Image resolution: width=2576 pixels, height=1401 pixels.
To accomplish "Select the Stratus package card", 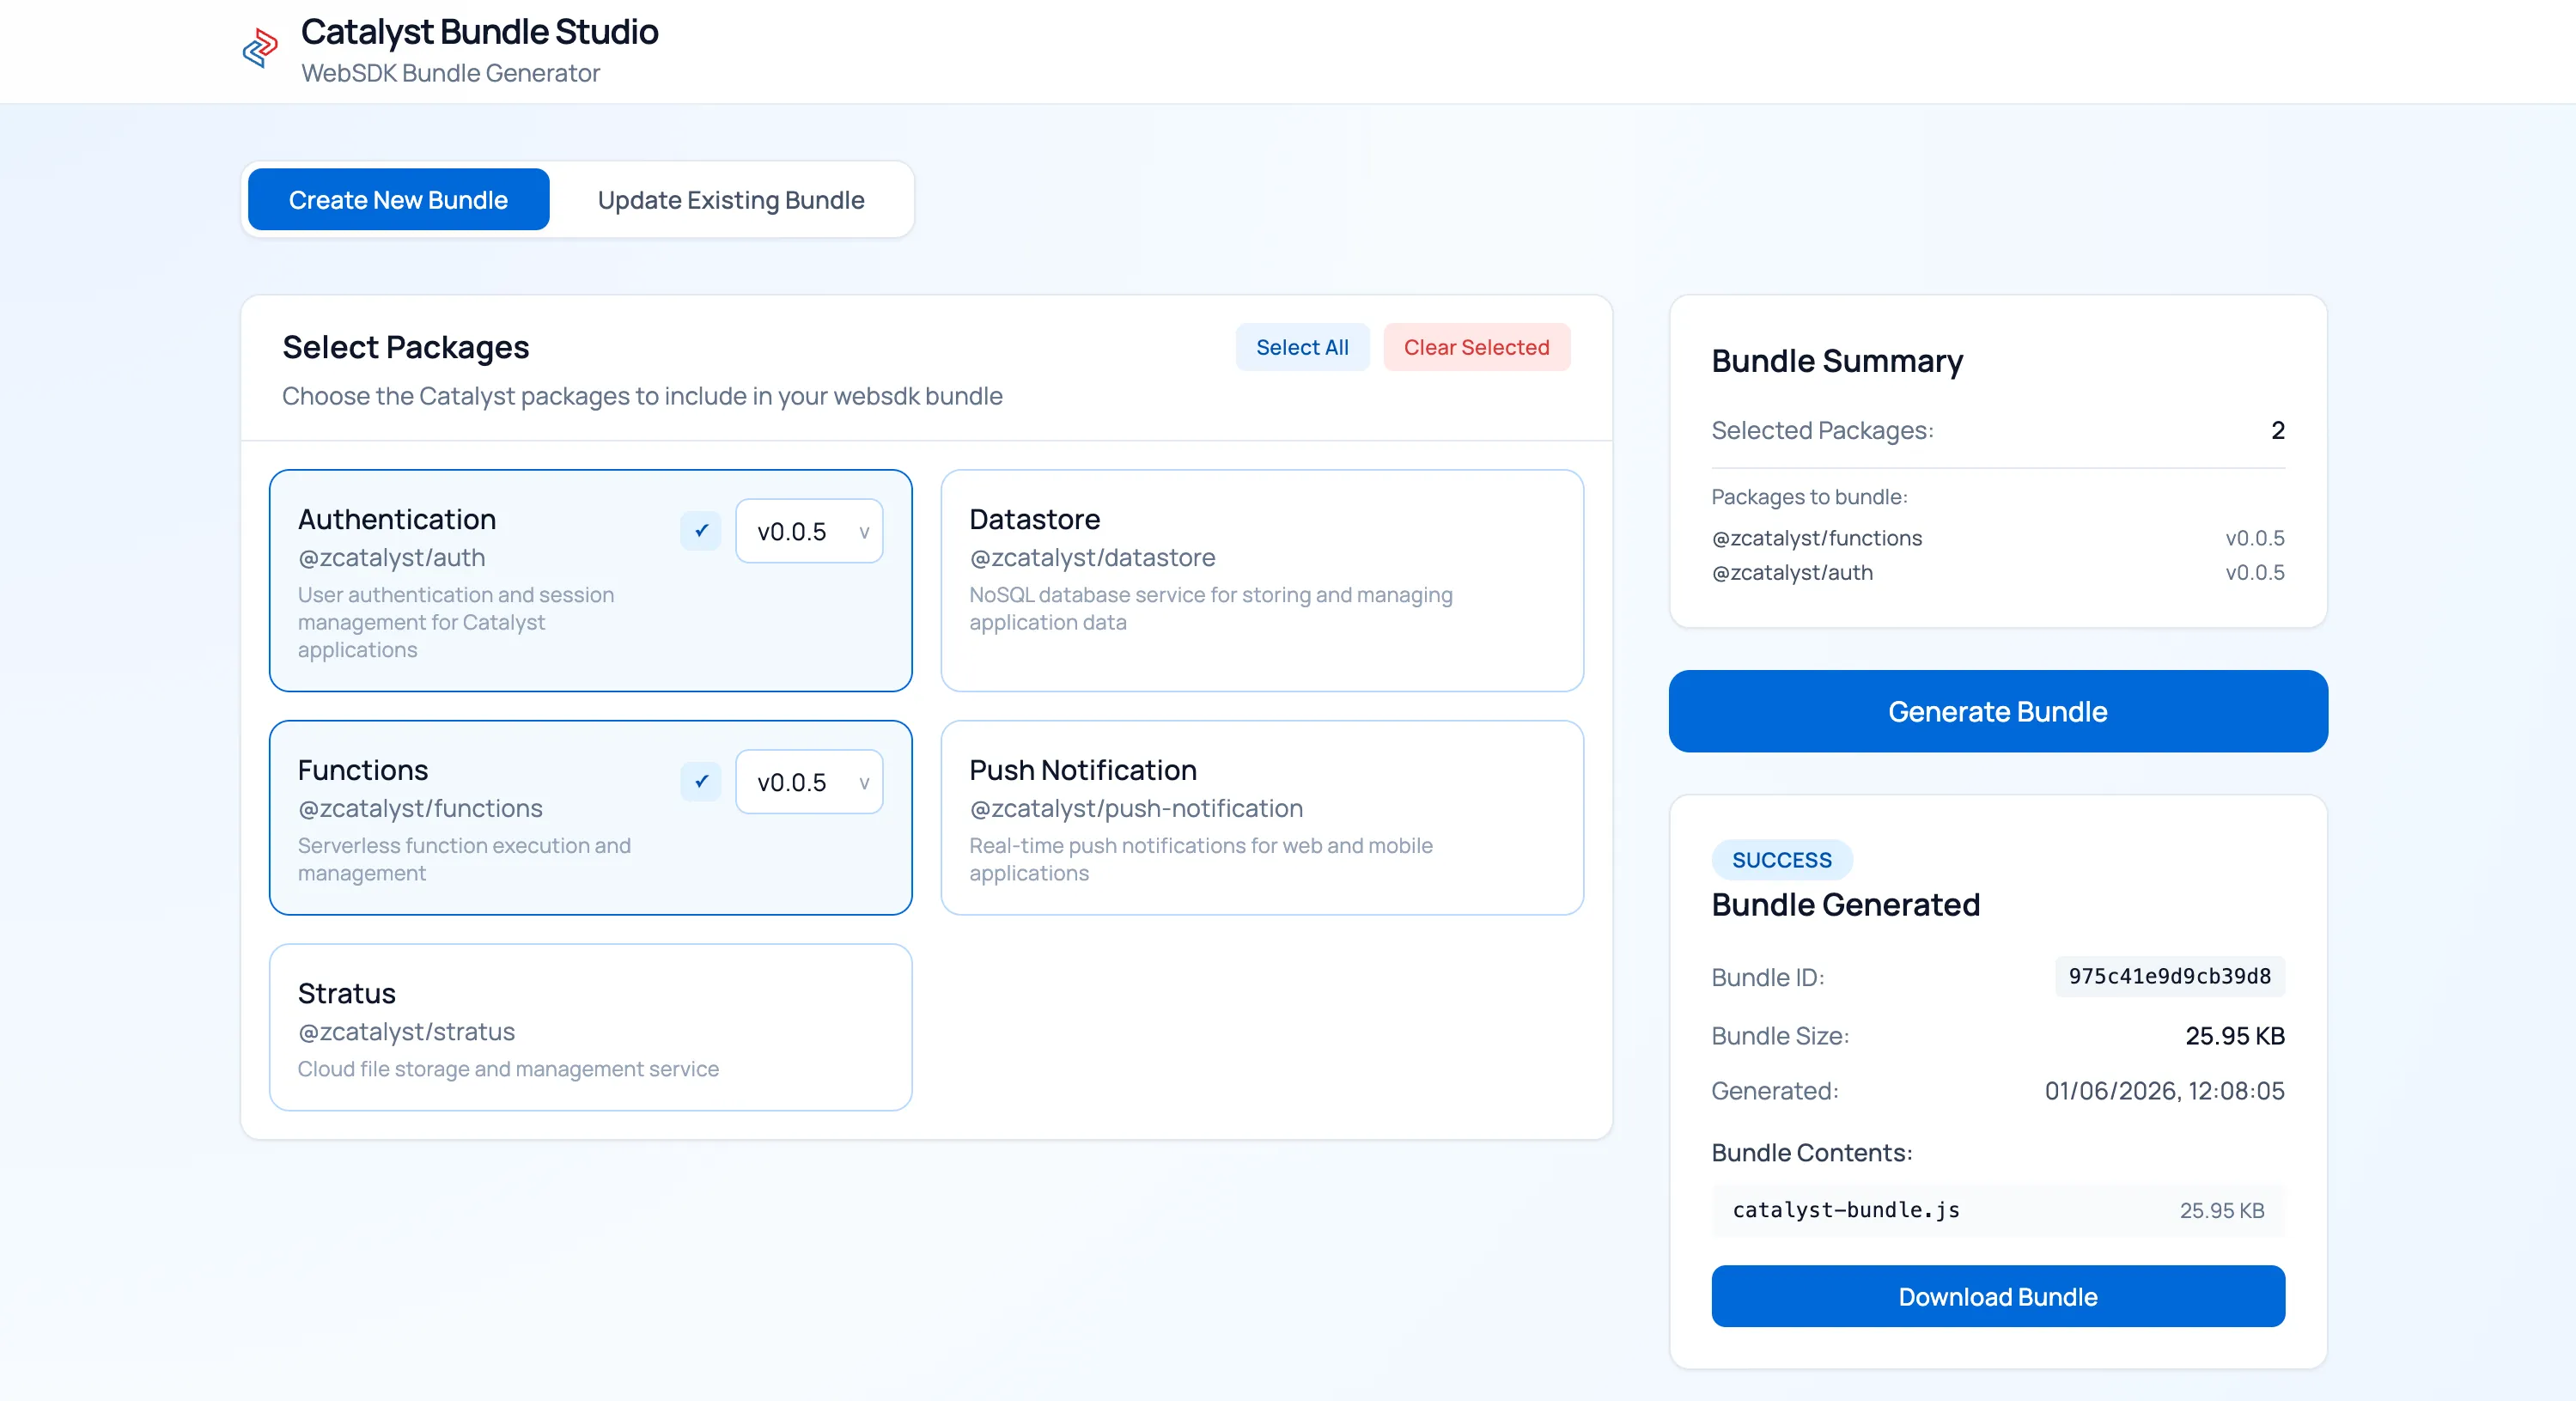I will [590, 1027].
